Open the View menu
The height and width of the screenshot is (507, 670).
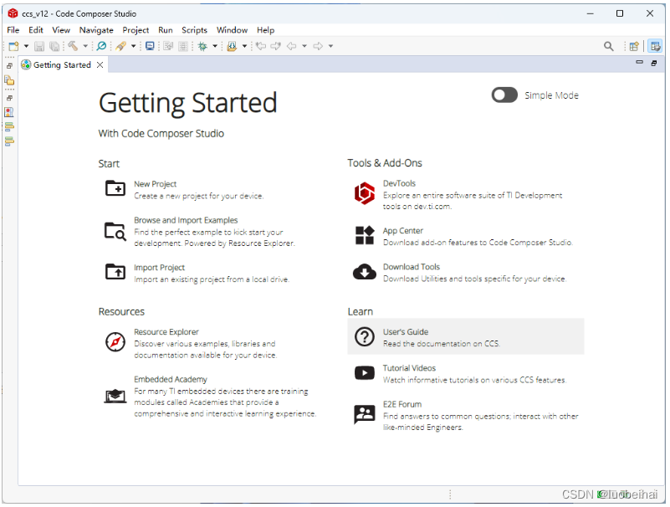click(x=61, y=30)
